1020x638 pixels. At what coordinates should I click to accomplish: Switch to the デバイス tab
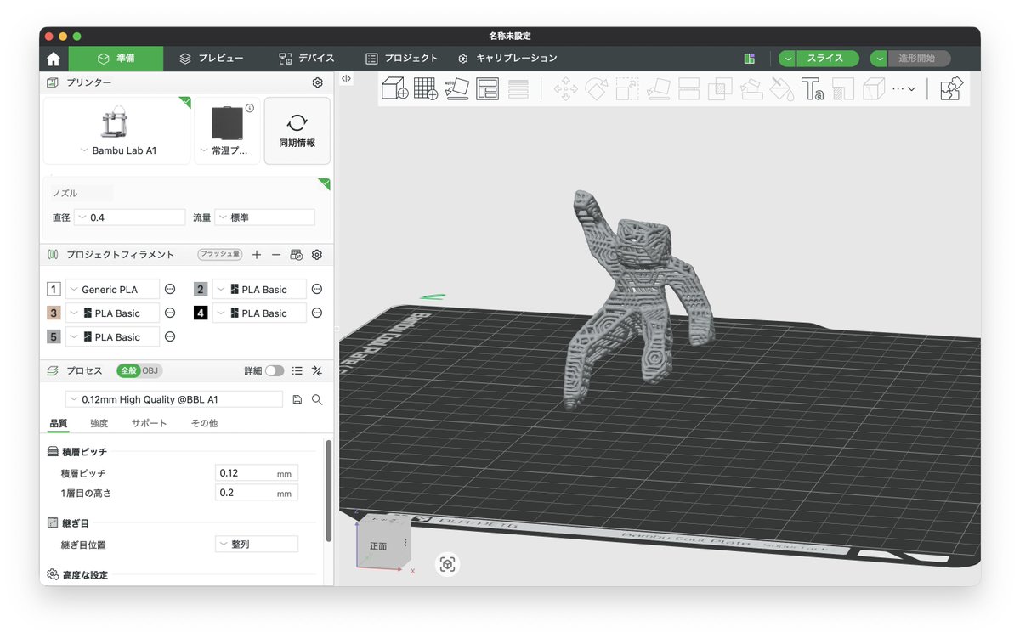click(307, 59)
